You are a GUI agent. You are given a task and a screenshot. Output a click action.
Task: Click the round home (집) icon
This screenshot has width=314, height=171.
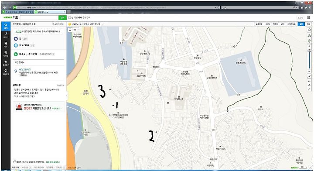[x=16, y=39]
